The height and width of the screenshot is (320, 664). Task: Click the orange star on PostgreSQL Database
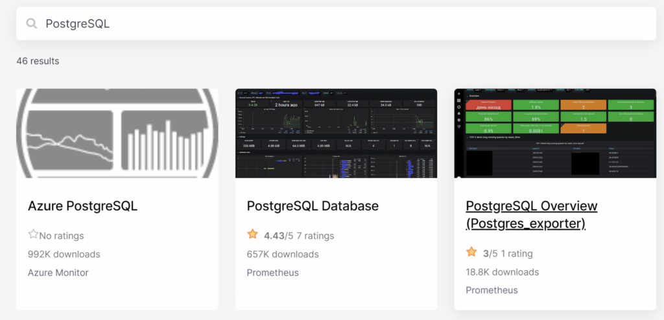point(252,235)
